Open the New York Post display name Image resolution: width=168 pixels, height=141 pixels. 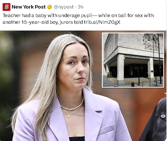pos(29,7)
